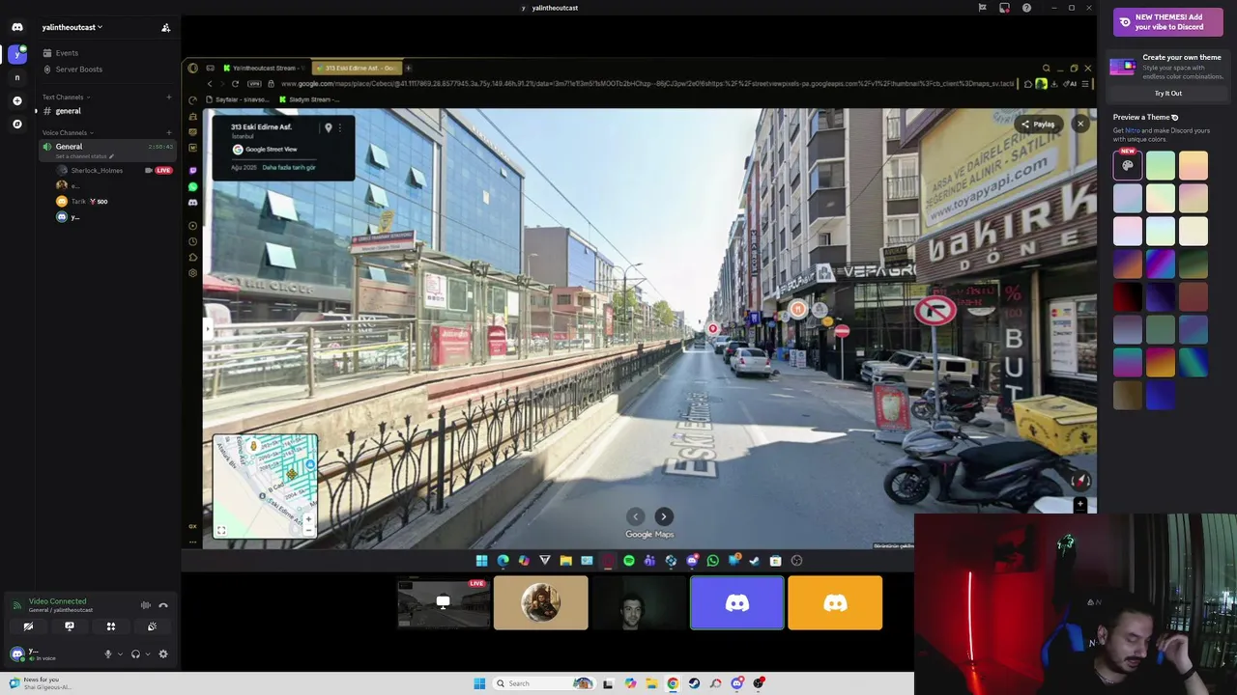
Task: Open more options in address card
Action: click(339, 127)
